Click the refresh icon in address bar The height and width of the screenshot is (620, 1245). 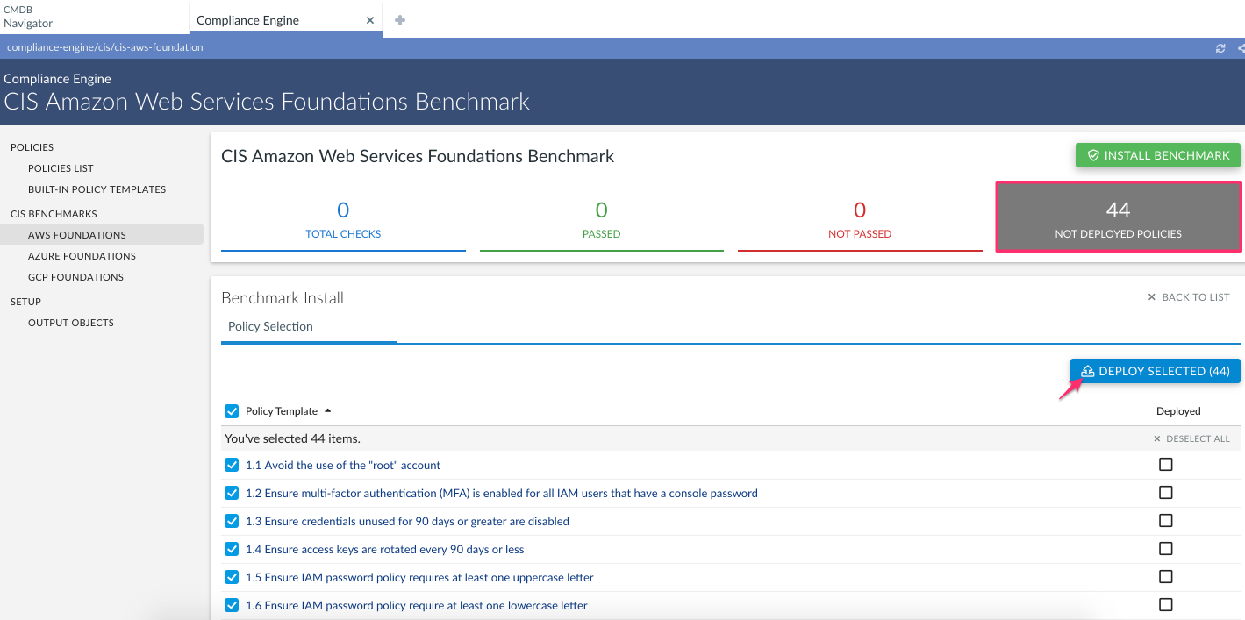pos(1220,48)
